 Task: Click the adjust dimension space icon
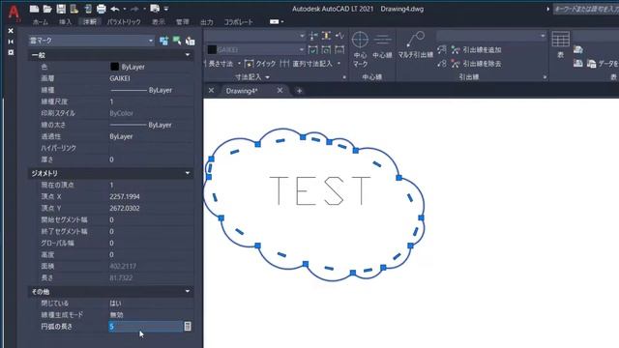tap(327, 36)
